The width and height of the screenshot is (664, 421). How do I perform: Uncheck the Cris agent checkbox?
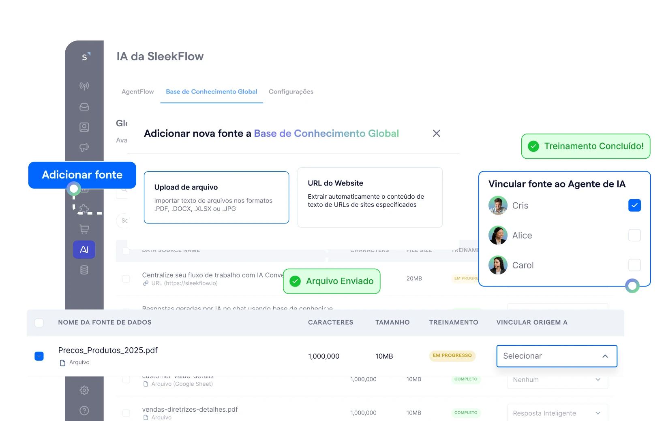[x=634, y=205]
